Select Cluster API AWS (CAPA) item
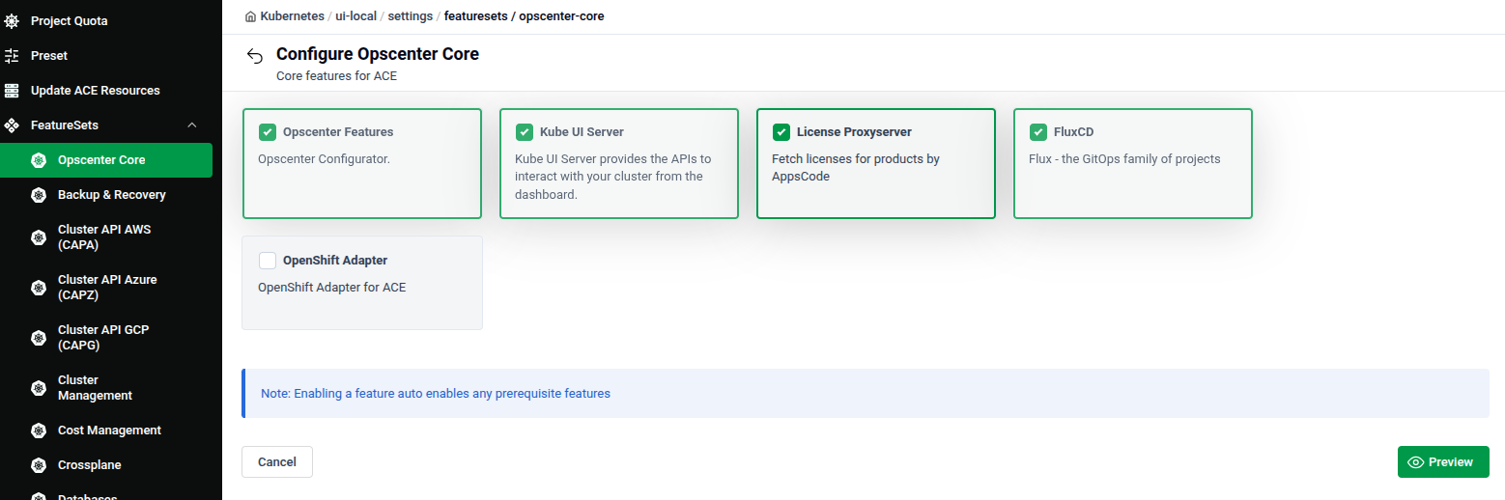The width and height of the screenshot is (1505, 500). click(x=106, y=236)
